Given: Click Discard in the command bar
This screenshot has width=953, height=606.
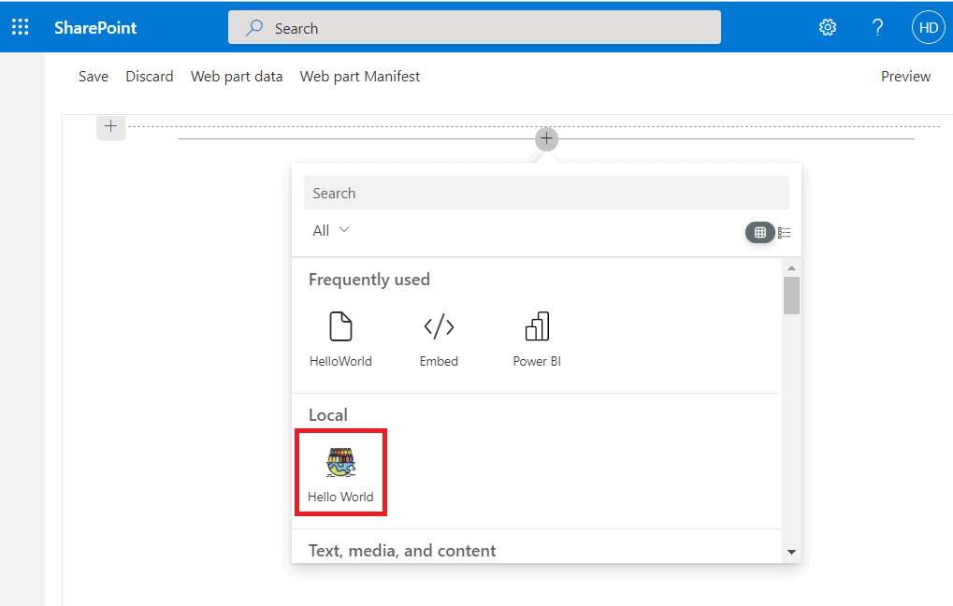Looking at the screenshot, I should pyautogui.click(x=150, y=77).
